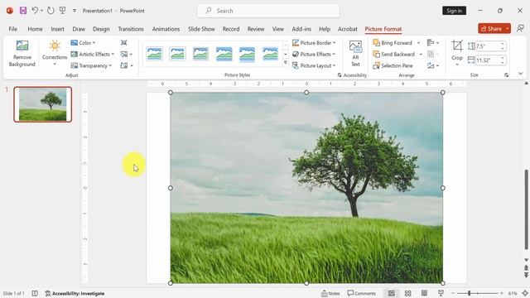The width and height of the screenshot is (530, 298).
Task: Apply the third picture style thumbnail
Action: [x=200, y=54]
